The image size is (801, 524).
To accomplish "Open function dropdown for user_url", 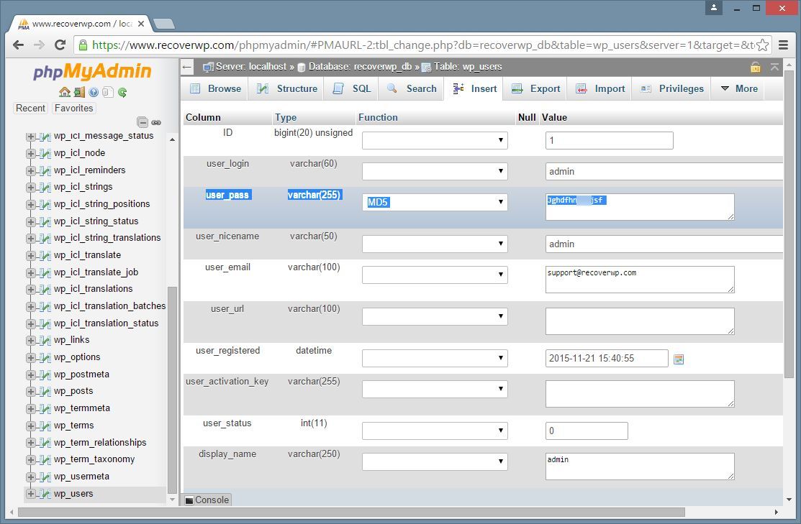I will coord(435,316).
